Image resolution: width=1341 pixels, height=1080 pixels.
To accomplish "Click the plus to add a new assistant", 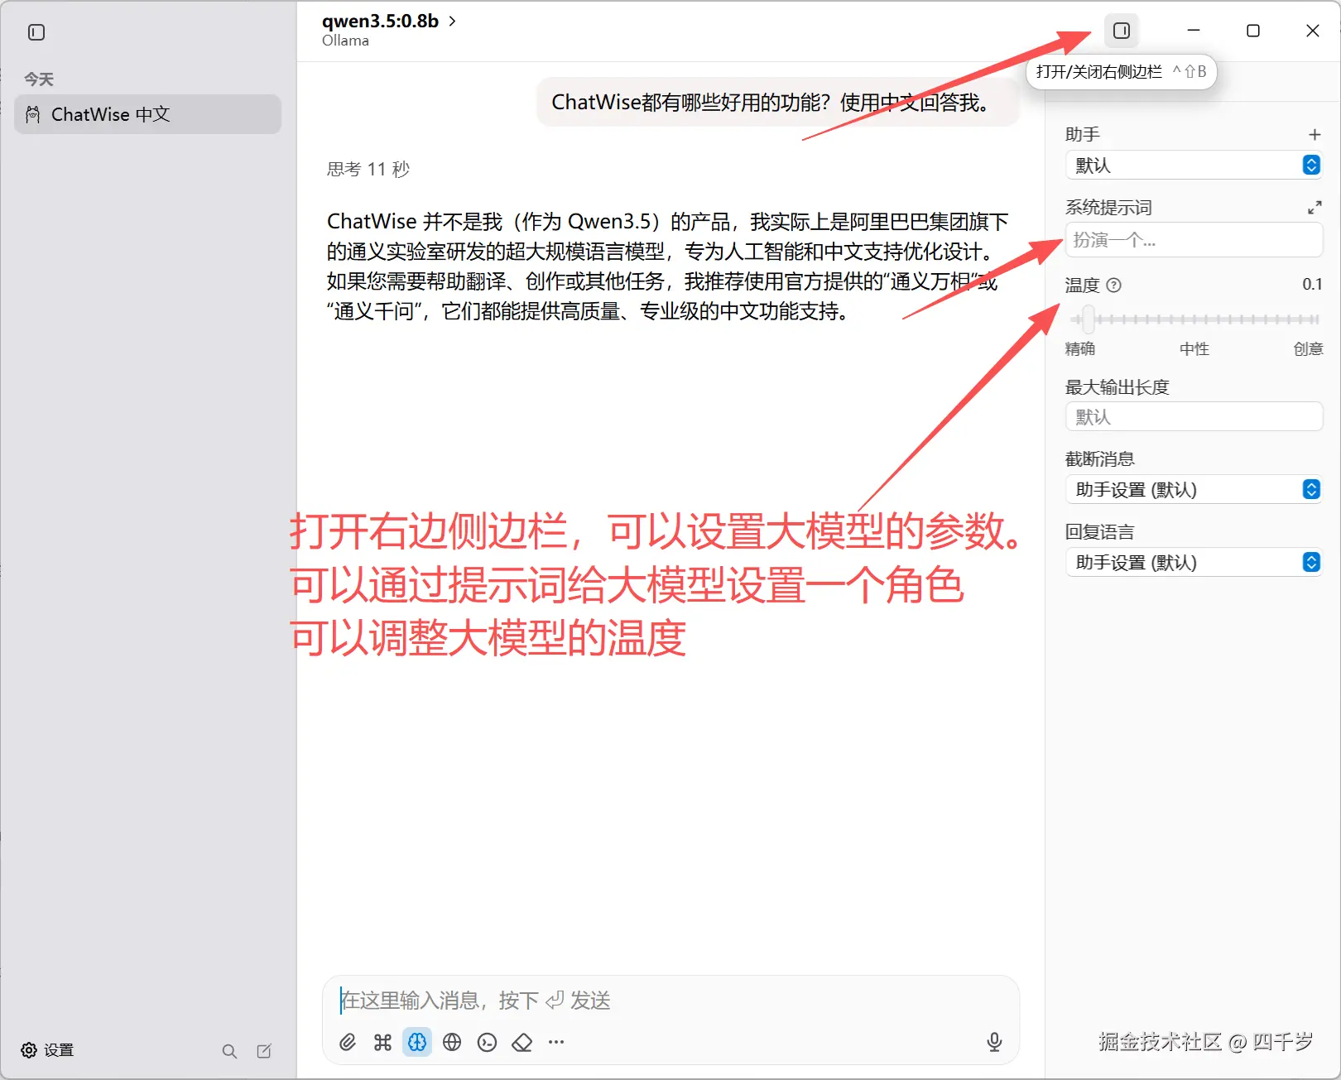I will pos(1314,133).
